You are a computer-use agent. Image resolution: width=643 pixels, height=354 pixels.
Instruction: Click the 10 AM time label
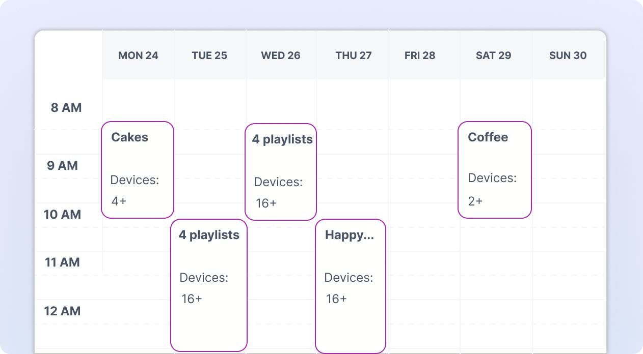tap(62, 215)
